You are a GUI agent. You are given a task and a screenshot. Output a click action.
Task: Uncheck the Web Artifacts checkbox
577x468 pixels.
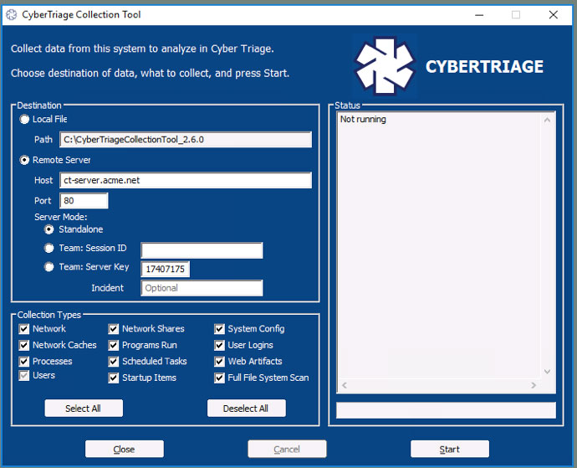click(x=220, y=362)
